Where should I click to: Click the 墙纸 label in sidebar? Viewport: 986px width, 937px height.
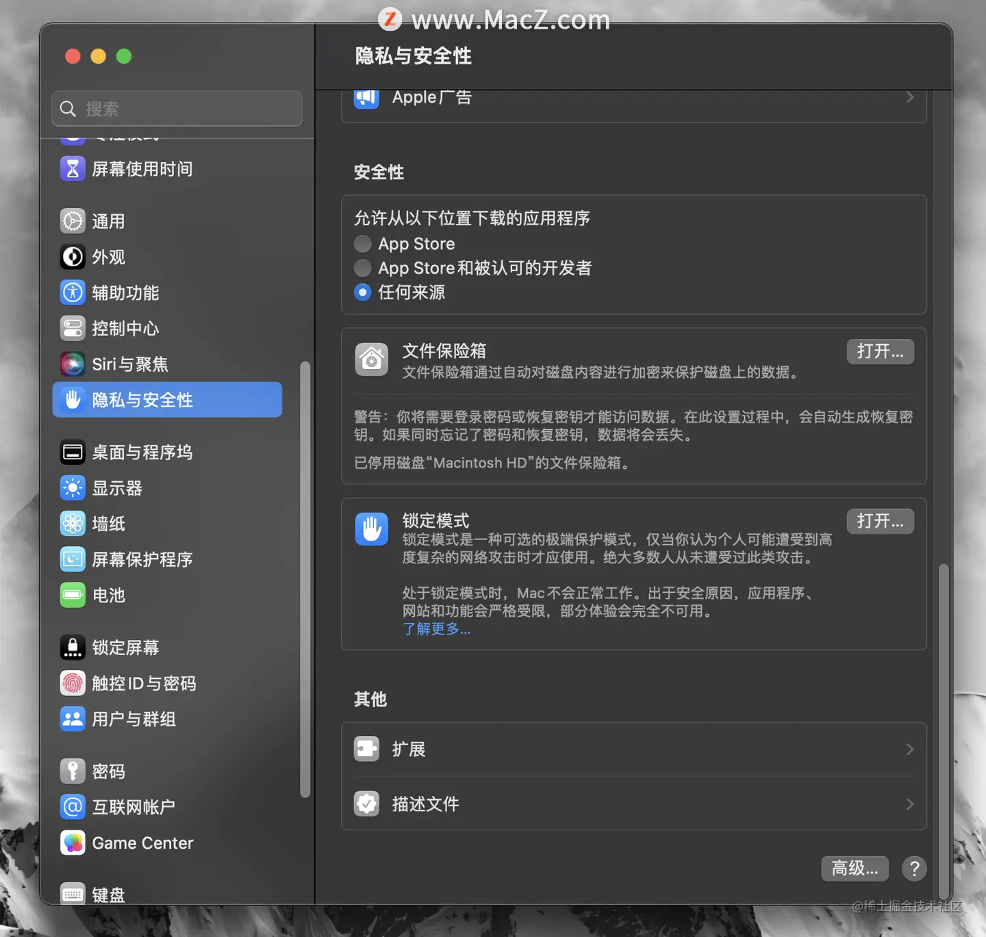[109, 524]
